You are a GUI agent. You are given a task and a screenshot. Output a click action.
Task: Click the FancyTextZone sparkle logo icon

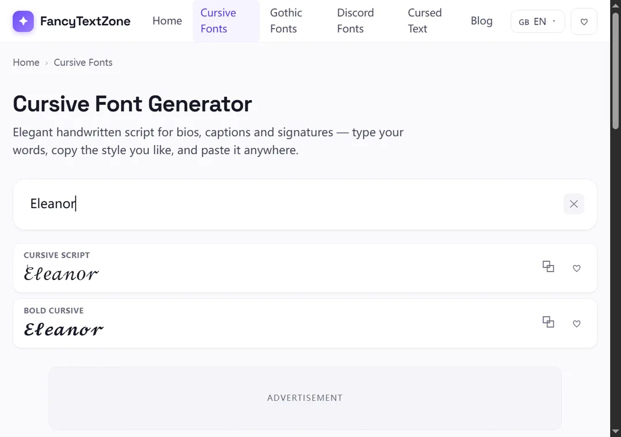[x=23, y=21]
